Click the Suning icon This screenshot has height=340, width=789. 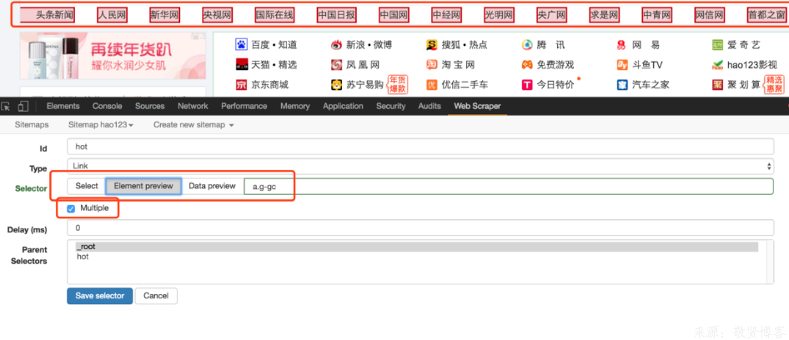click(336, 84)
